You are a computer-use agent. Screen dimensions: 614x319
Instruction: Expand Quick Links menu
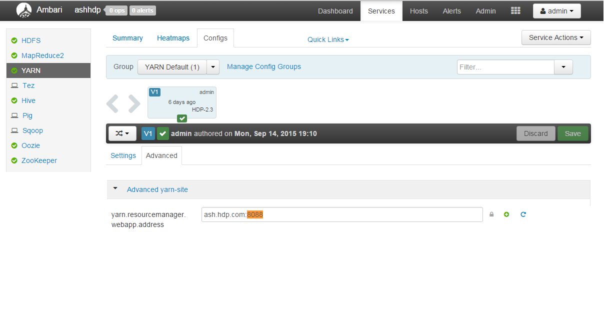point(328,39)
